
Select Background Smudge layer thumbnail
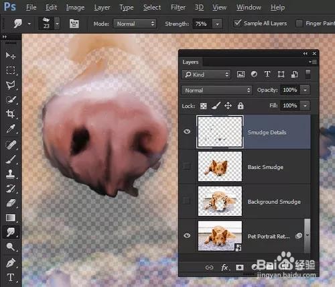pyautogui.click(x=220, y=201)
